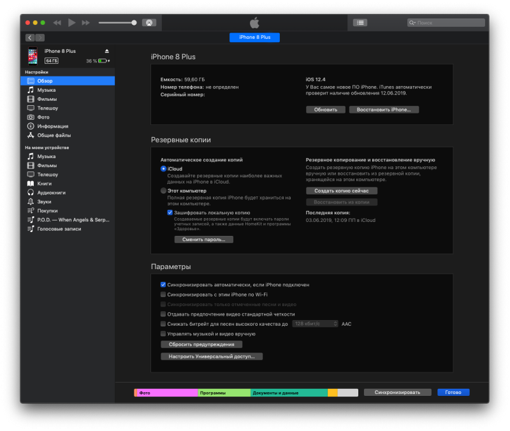This screenshot has width=510, height=431.
Task: Click the back navigation arrow
Action: (30, 38)
